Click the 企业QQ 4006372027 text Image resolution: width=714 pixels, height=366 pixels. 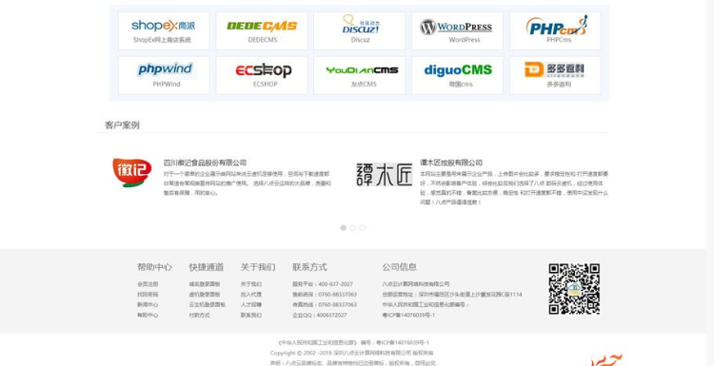click(x=320, y=315)
